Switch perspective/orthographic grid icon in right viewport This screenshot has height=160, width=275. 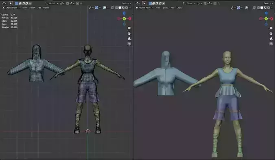click(x=271, y=44)
